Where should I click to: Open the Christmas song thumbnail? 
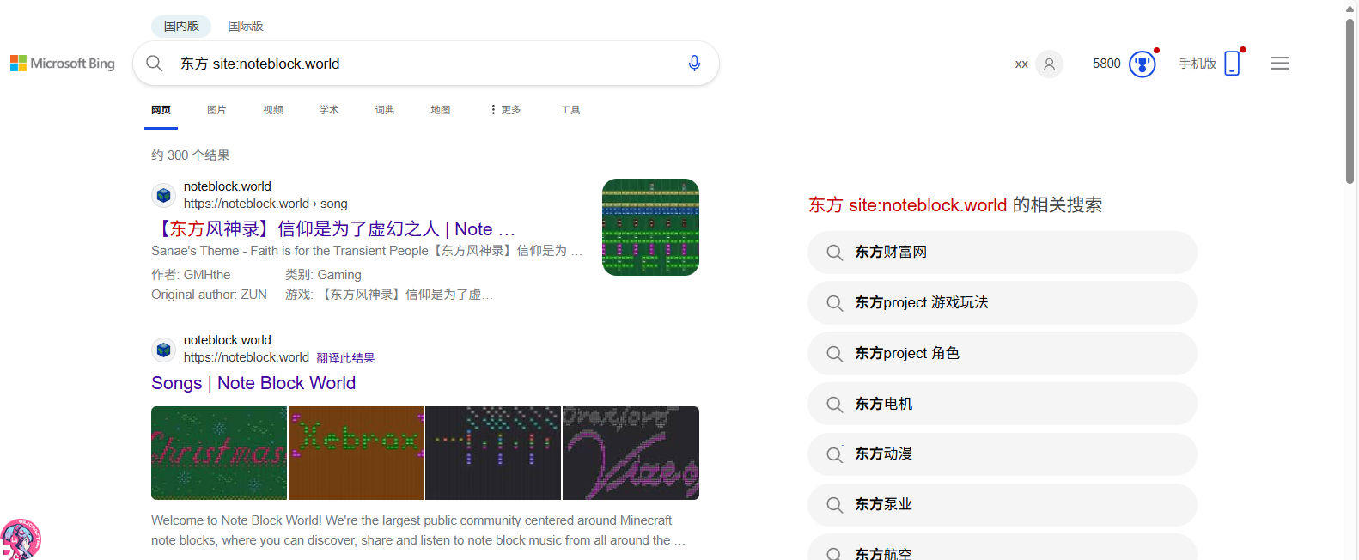pos(219,453)
